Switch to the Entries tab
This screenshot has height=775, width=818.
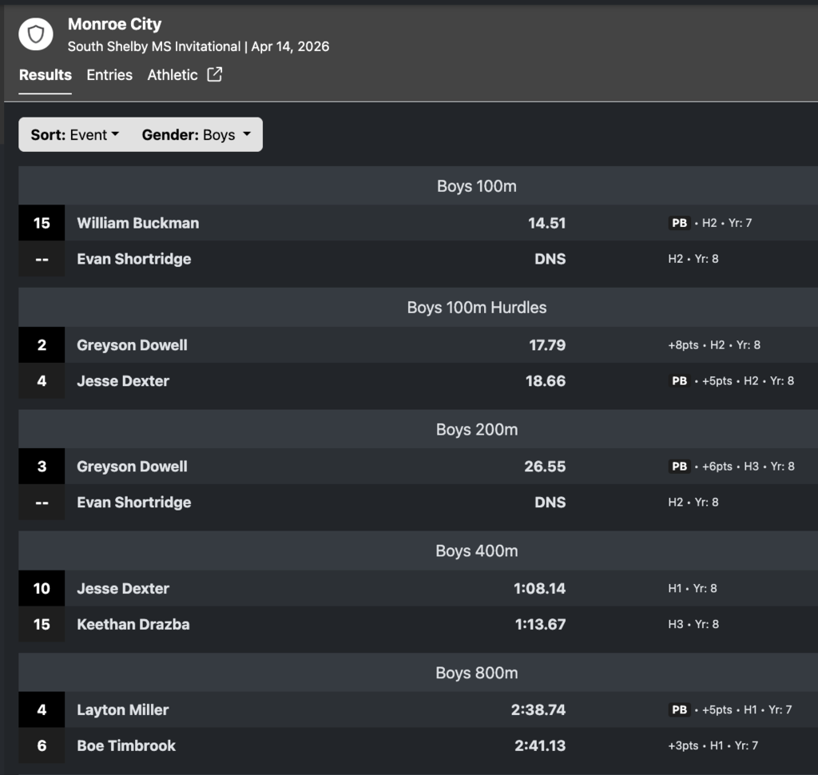(x=109, y=75)
